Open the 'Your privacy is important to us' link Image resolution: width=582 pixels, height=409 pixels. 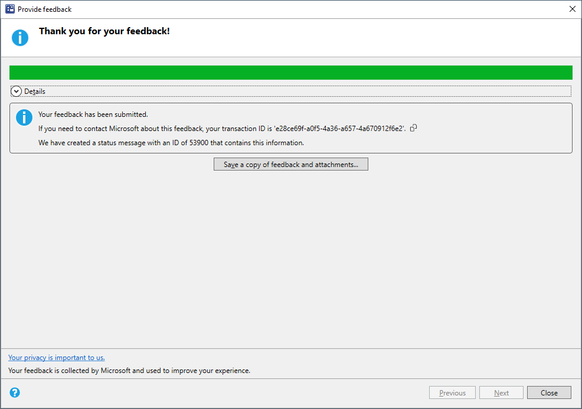tap(56, 357)
